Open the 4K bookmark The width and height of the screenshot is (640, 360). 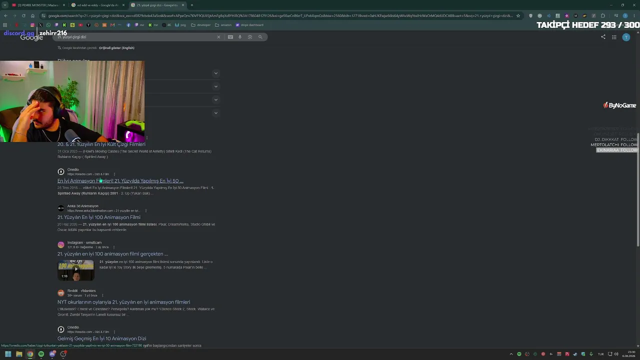[x=166, y=25]
